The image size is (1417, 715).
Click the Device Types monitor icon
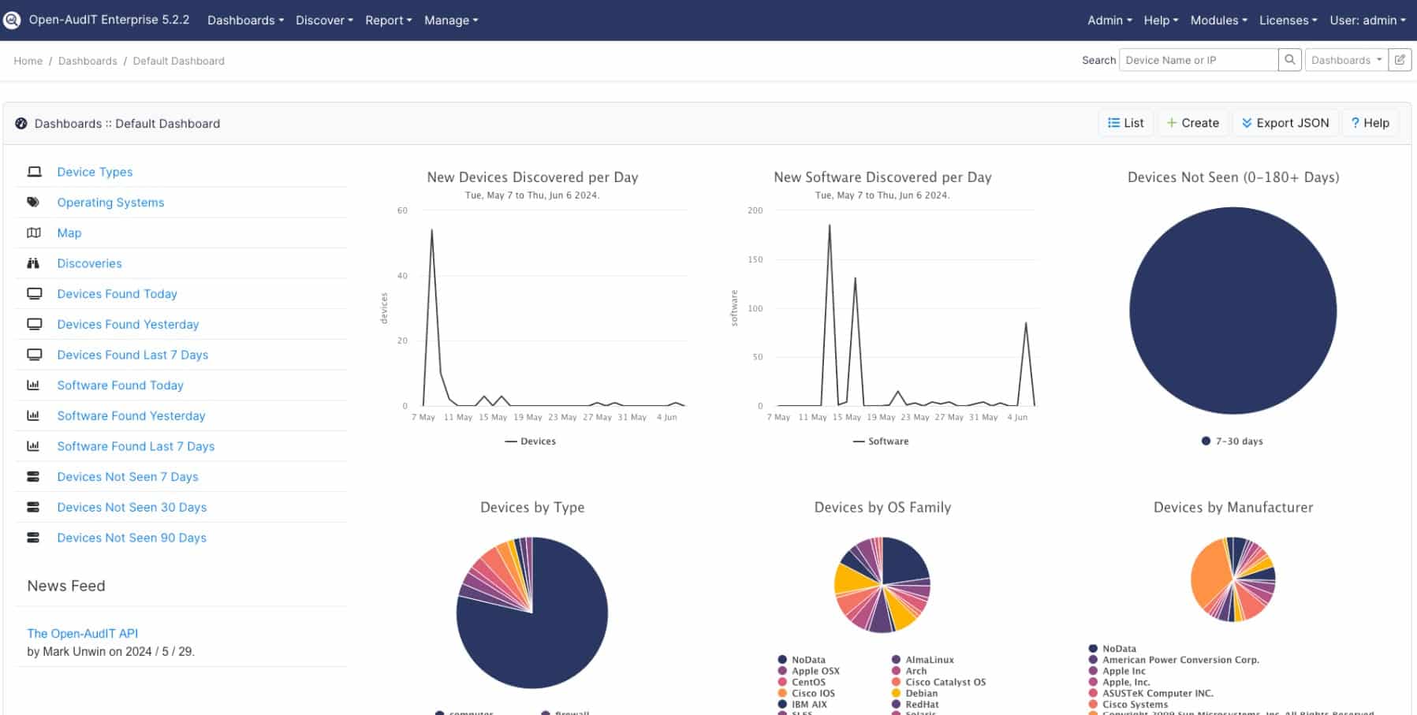(x=33, y=171)
